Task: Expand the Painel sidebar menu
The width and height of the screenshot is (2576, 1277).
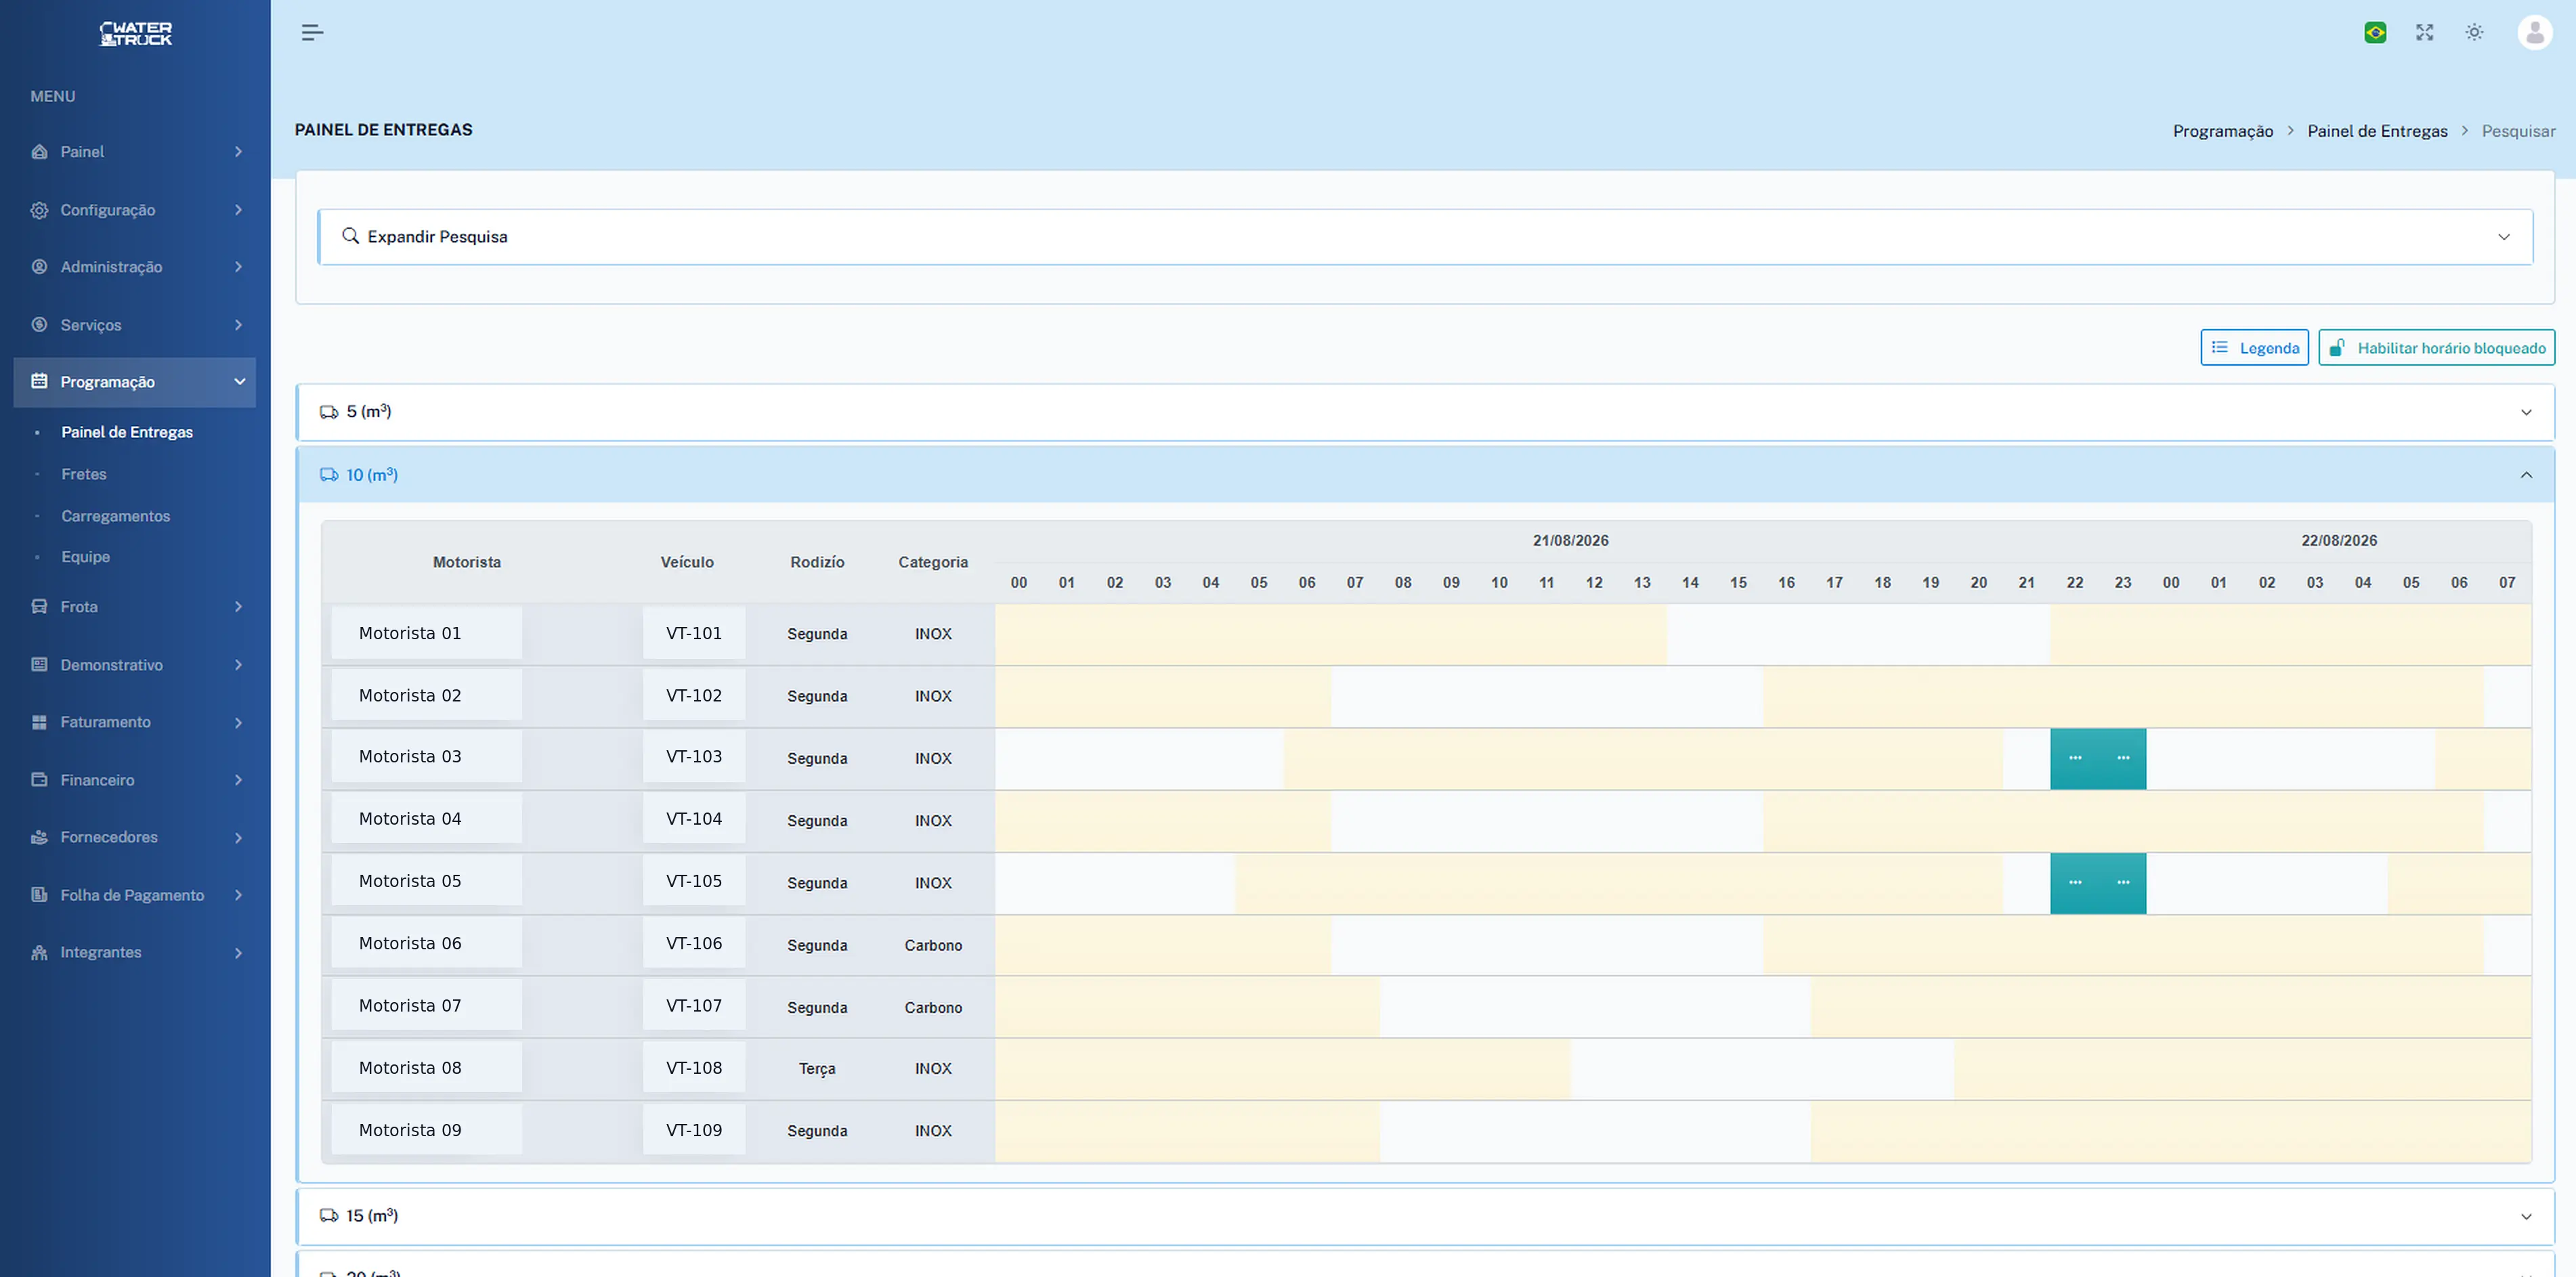Action: [x=135, y=152]
